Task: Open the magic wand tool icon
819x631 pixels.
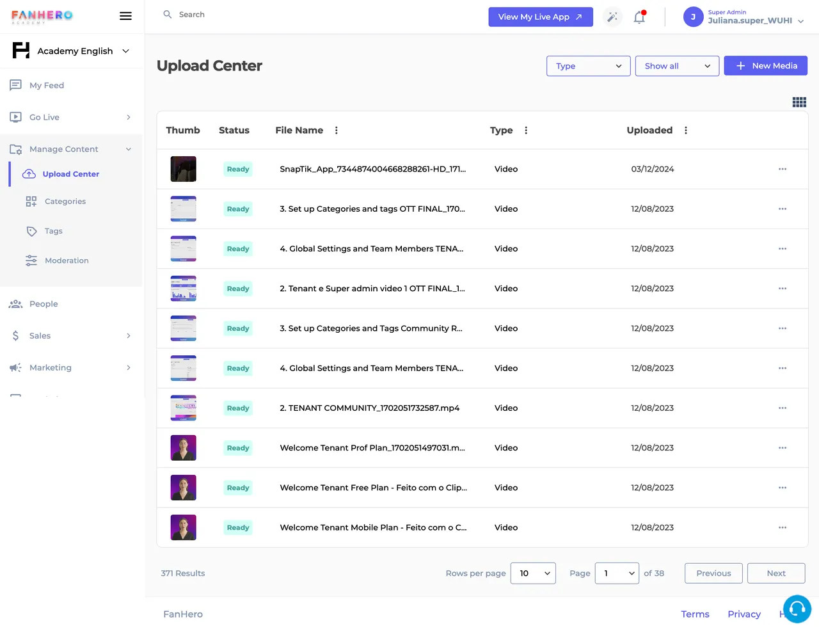Action: 612,17
